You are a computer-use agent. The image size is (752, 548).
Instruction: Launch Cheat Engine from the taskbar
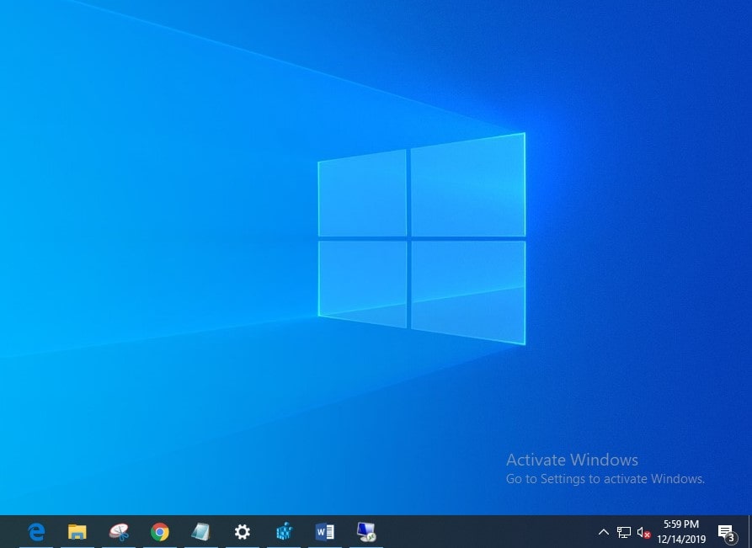284,532
